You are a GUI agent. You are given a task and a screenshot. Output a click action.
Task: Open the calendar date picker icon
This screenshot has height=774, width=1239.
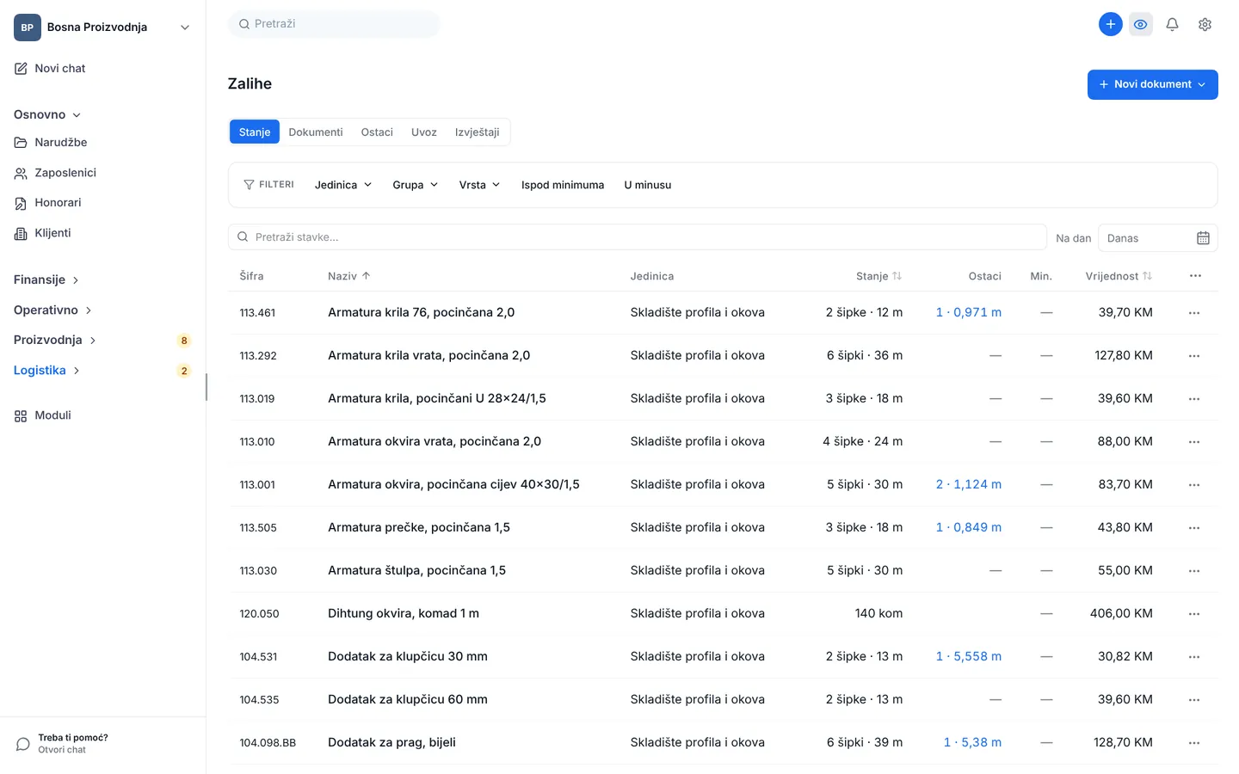coord(1203,238)
